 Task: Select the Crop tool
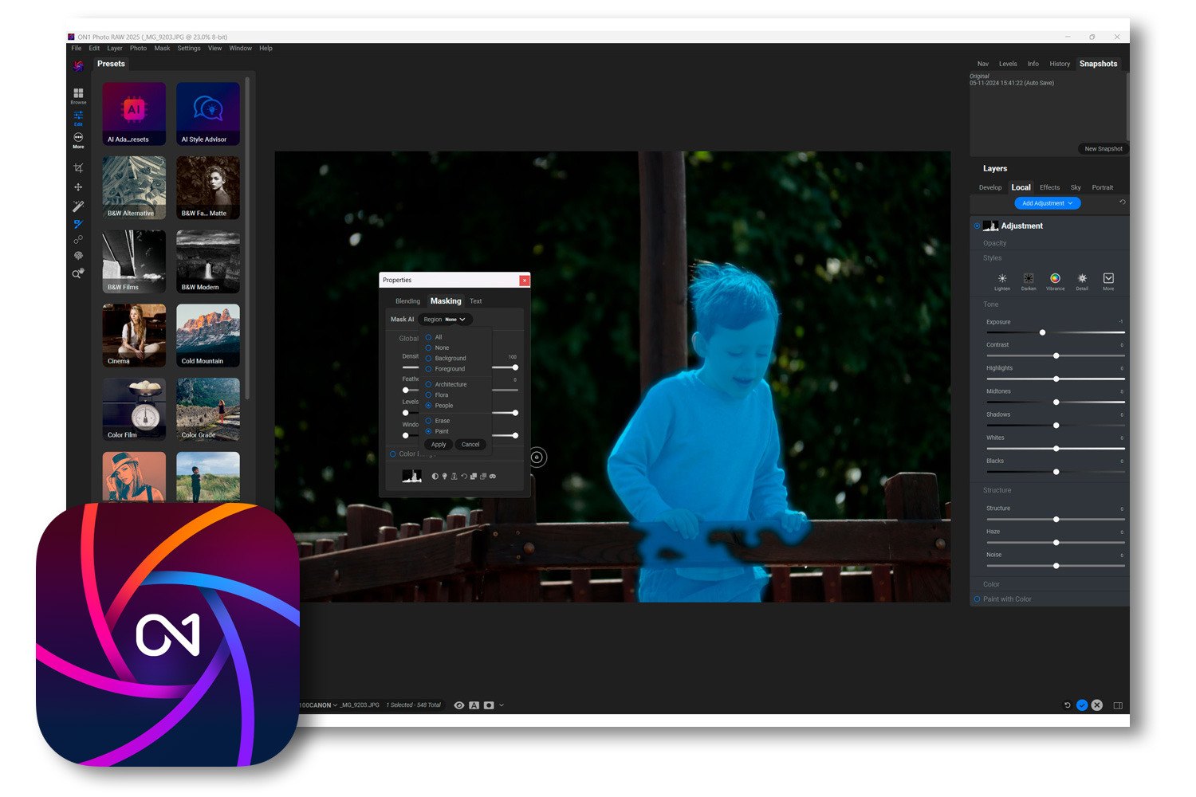[x=78, y=168]
